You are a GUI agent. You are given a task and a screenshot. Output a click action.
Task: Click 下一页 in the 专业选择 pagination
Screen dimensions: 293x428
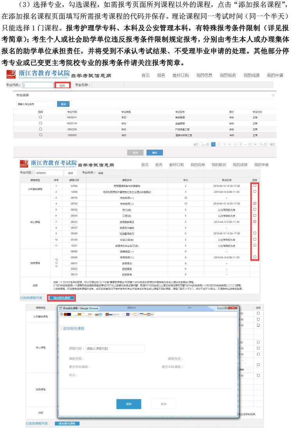pyautogui.click(x=263, y=144)
